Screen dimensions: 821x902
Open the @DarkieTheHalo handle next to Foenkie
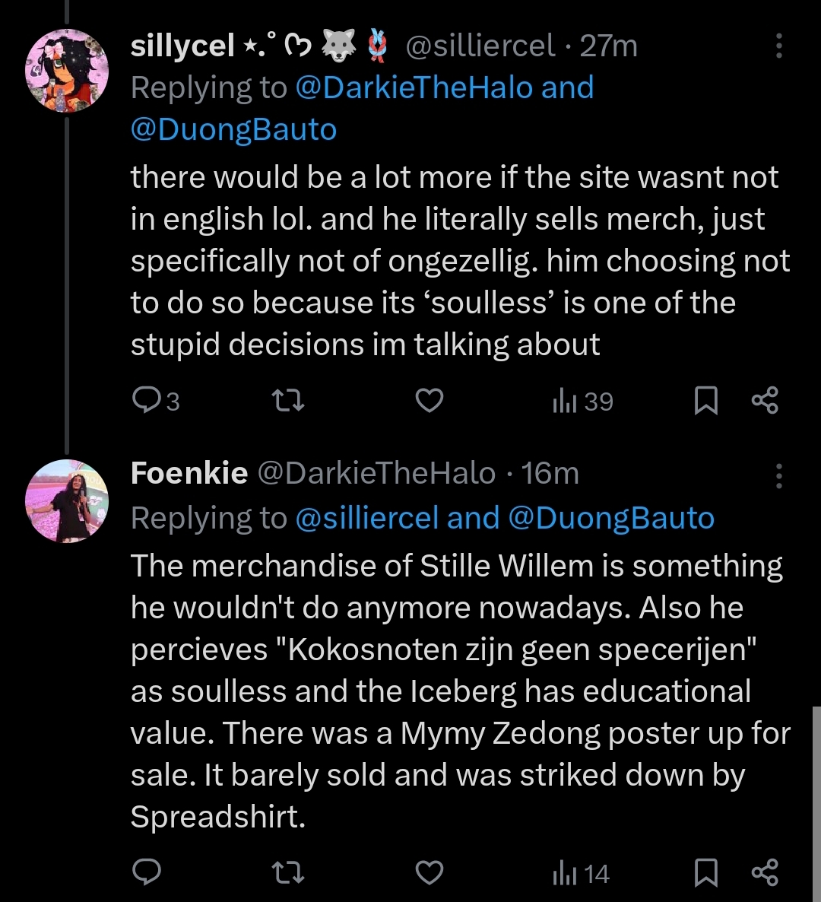click(x=376, y=473)
